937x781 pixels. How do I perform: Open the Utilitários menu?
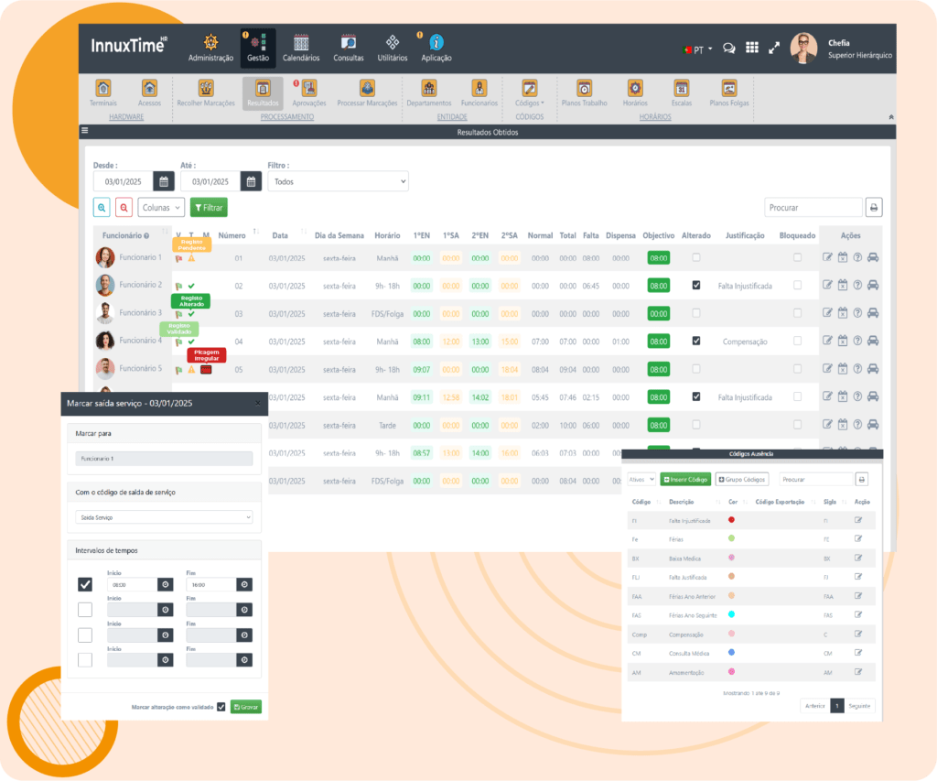click(393, 48)
